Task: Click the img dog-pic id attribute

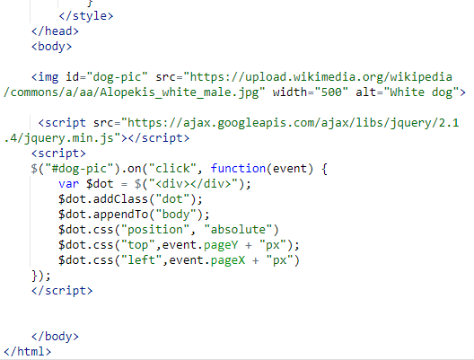Action: point(107,77)
